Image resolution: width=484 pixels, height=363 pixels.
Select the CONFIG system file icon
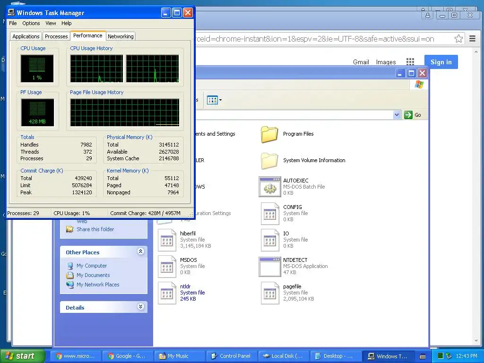pyautogui.click(x=270, y=213)
